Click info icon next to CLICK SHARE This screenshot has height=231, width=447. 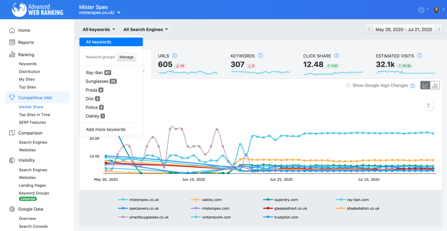[337, 56]
